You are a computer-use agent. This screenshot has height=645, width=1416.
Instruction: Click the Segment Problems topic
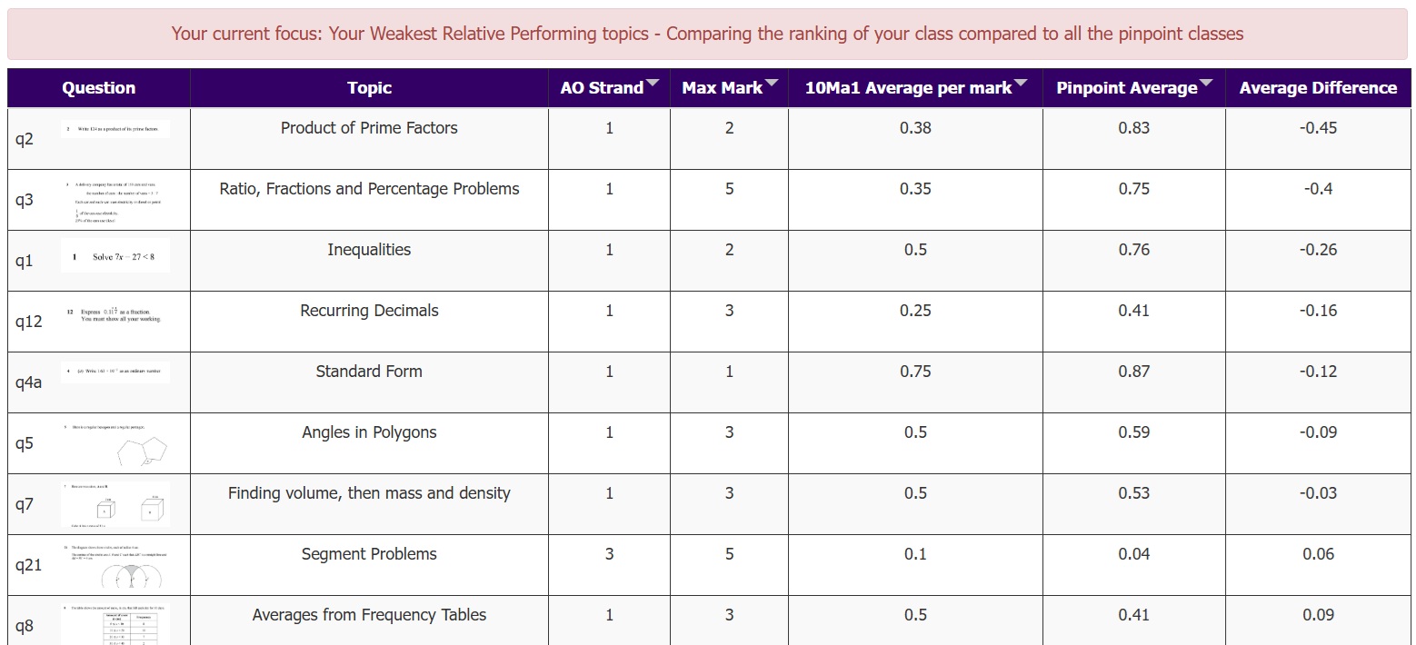[369, 554]
